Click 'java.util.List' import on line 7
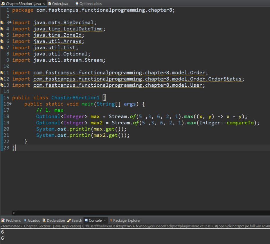Screen dimensions: 270x244 tap(54, 48)
